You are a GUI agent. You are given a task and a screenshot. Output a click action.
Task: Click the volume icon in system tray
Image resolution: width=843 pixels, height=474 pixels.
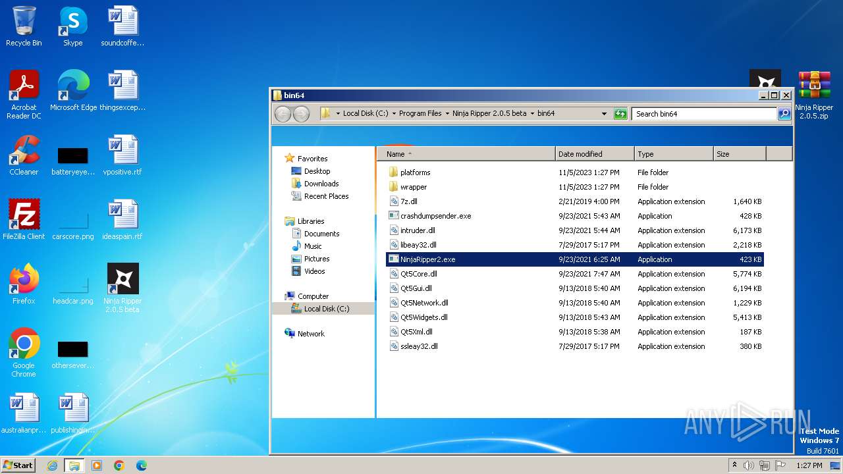point(749,465)
